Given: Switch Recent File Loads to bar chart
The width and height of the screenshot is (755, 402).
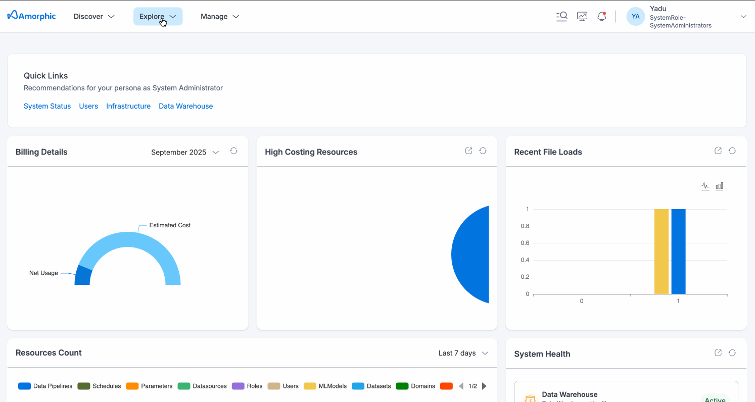Looking at the screenshot, I should (720, 186).
